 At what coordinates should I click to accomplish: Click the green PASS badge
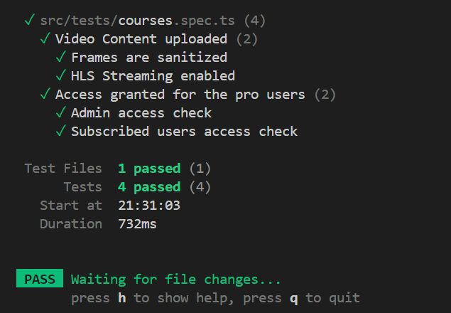tap(40, 278)
